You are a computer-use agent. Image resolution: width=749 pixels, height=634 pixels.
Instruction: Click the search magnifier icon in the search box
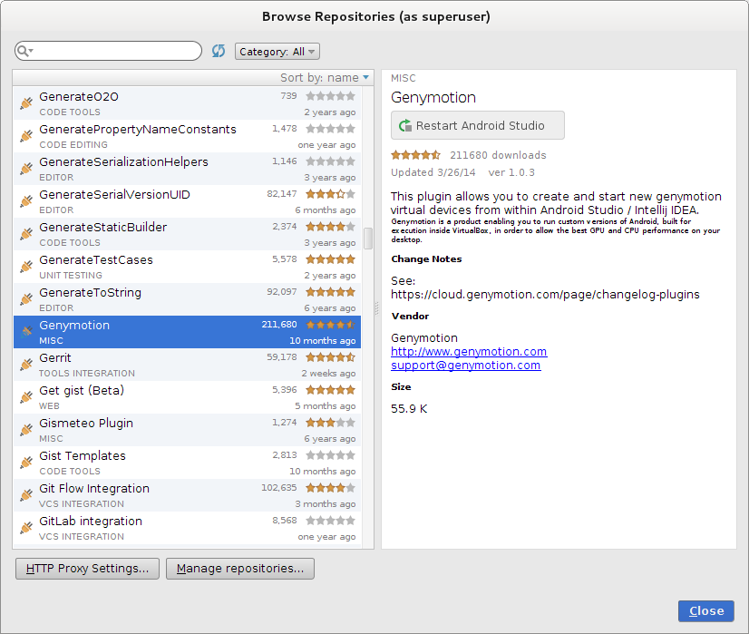point(22,51)
